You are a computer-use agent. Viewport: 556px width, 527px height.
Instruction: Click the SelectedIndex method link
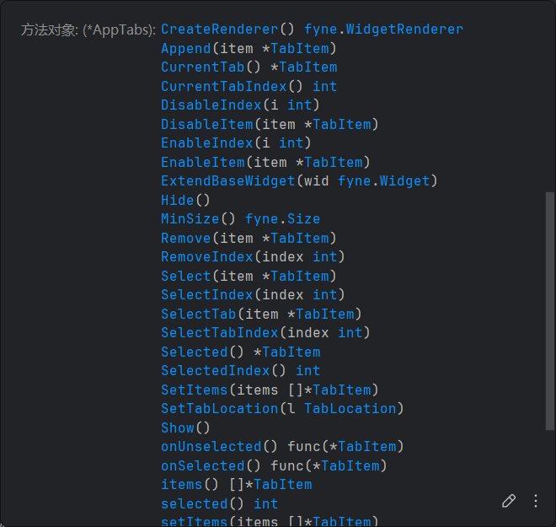[215, 370]
